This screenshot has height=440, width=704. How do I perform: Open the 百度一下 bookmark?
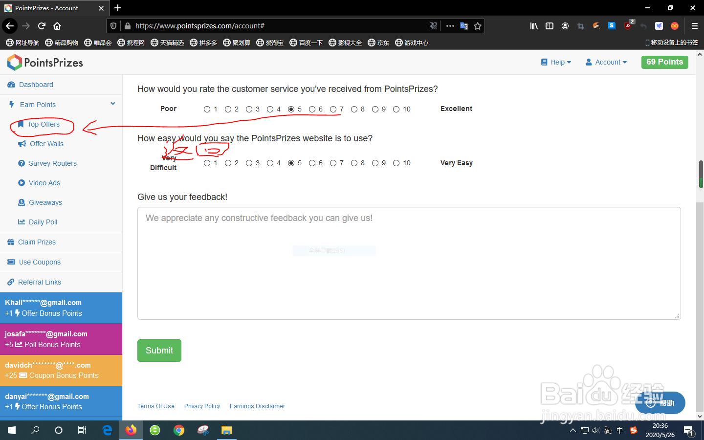click(306, 43)
